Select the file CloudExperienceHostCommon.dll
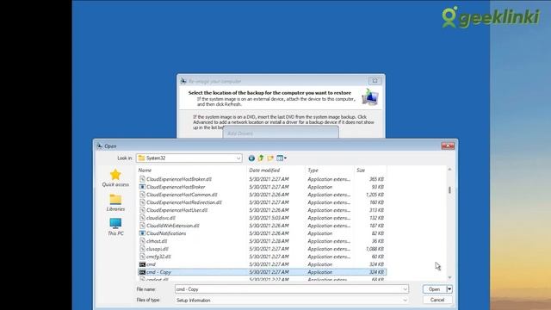Viewport: 551px width, 310px height. click(182, 195)
